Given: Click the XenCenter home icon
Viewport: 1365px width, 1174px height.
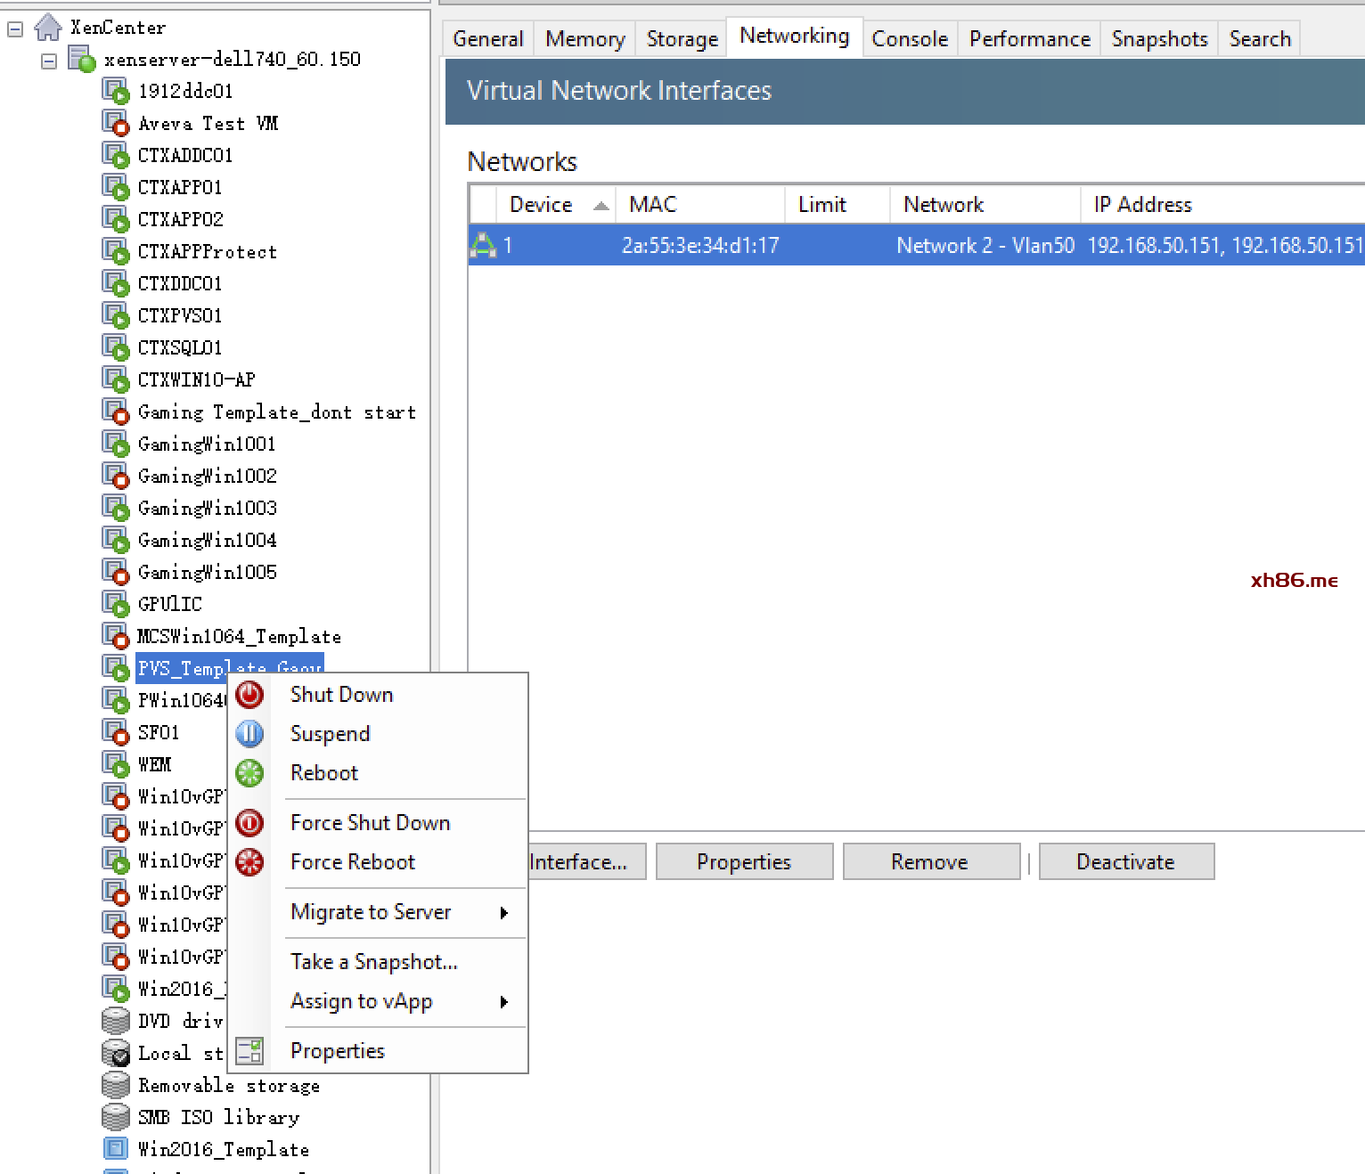Looking at the screenshot, I should [x=47, y=27].
